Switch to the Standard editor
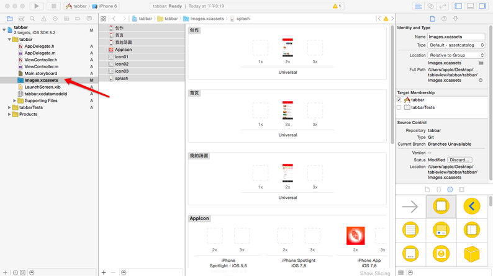Viewport: 493px width, 276px height. click(418, 6)
